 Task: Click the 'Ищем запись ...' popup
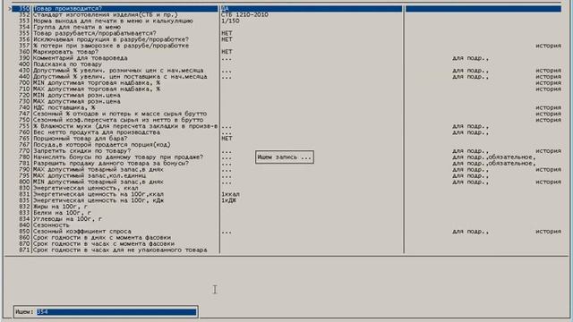click(285, 157)
